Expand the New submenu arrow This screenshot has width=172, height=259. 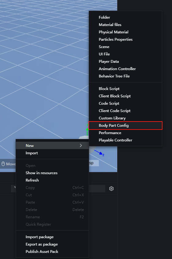tap(81, 145)
